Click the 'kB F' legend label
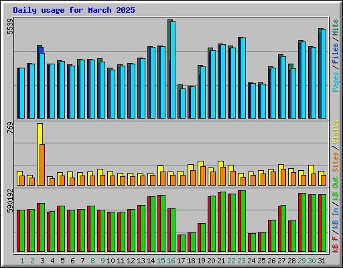The height and width of the screenshot is (268, 343). point(335,245)
